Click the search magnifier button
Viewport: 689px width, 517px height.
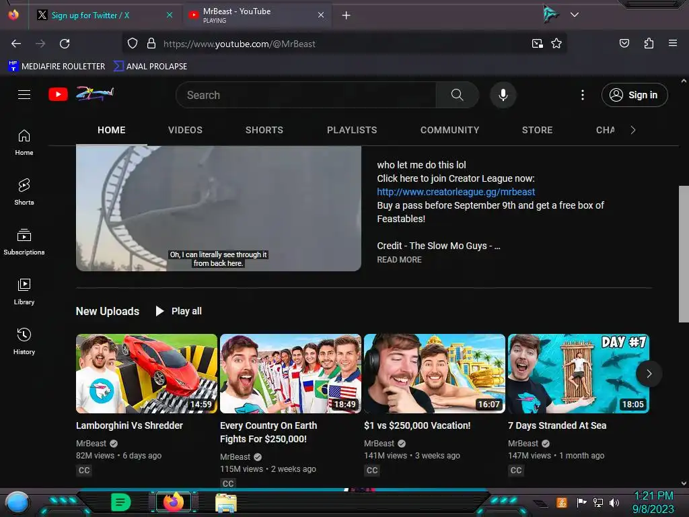pyautogui.click(x=457, y=95)
